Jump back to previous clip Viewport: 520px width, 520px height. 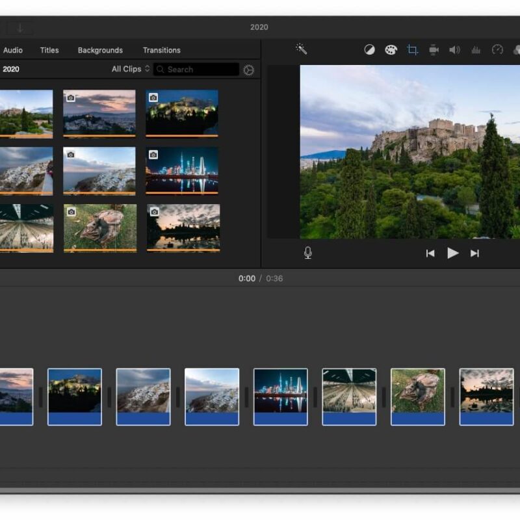coord(430,253)
